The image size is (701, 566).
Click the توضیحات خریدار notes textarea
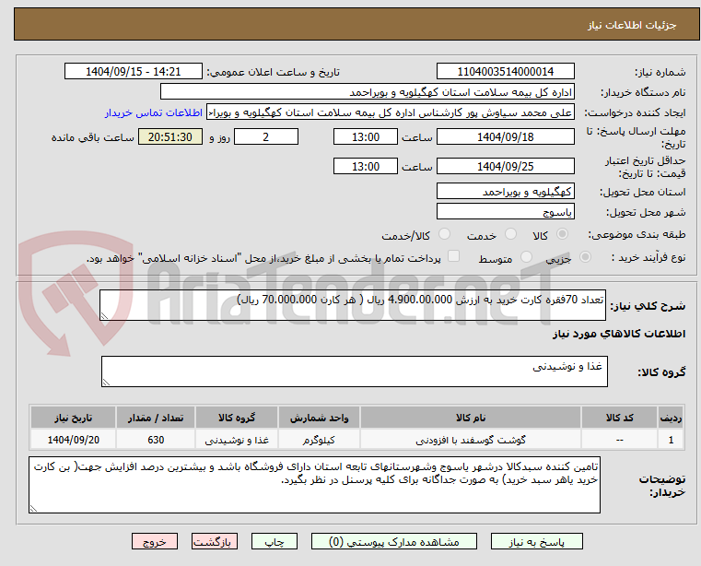pyautogui.click(x=314, y=485)
